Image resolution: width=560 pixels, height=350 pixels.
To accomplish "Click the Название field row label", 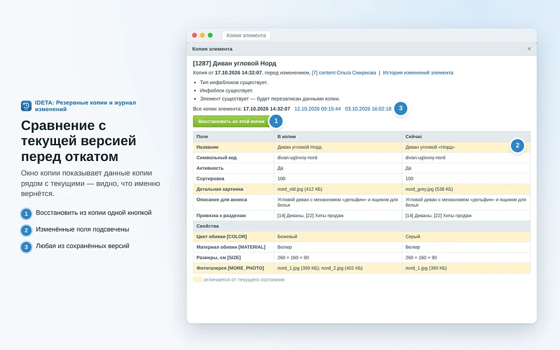I will coord(208,147).
